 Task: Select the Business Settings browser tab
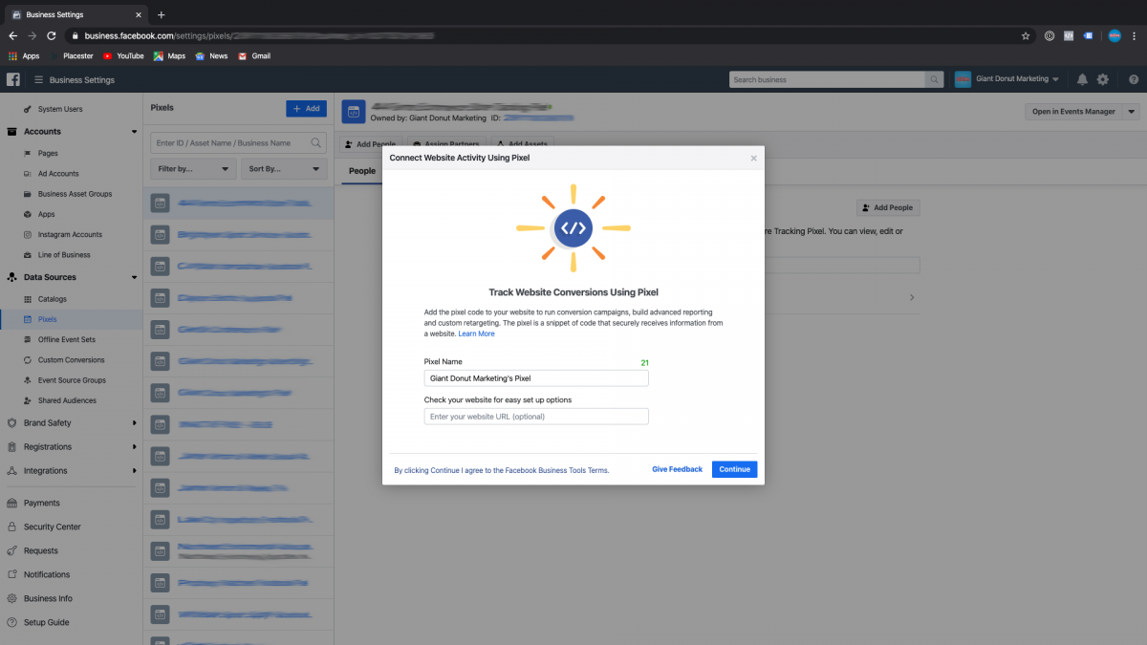click(x=76, y=14)
